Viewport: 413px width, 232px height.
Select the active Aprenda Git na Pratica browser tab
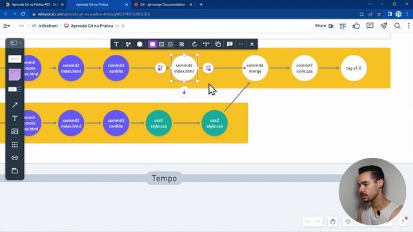[x=99, y=5]
